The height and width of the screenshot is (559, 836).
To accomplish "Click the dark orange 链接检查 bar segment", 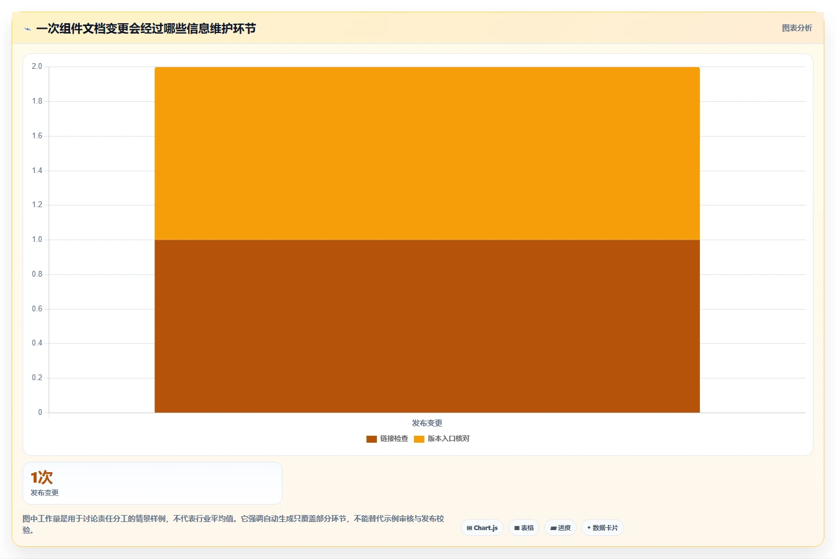I will (x=427, y=326).
